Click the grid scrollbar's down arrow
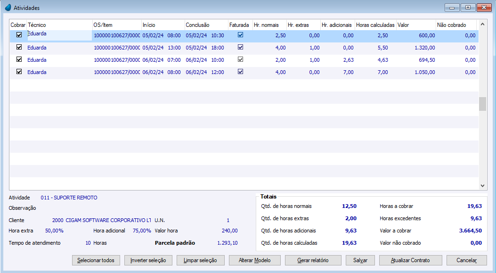This screenshot has height=273, width=496. (x=482, y=186)
